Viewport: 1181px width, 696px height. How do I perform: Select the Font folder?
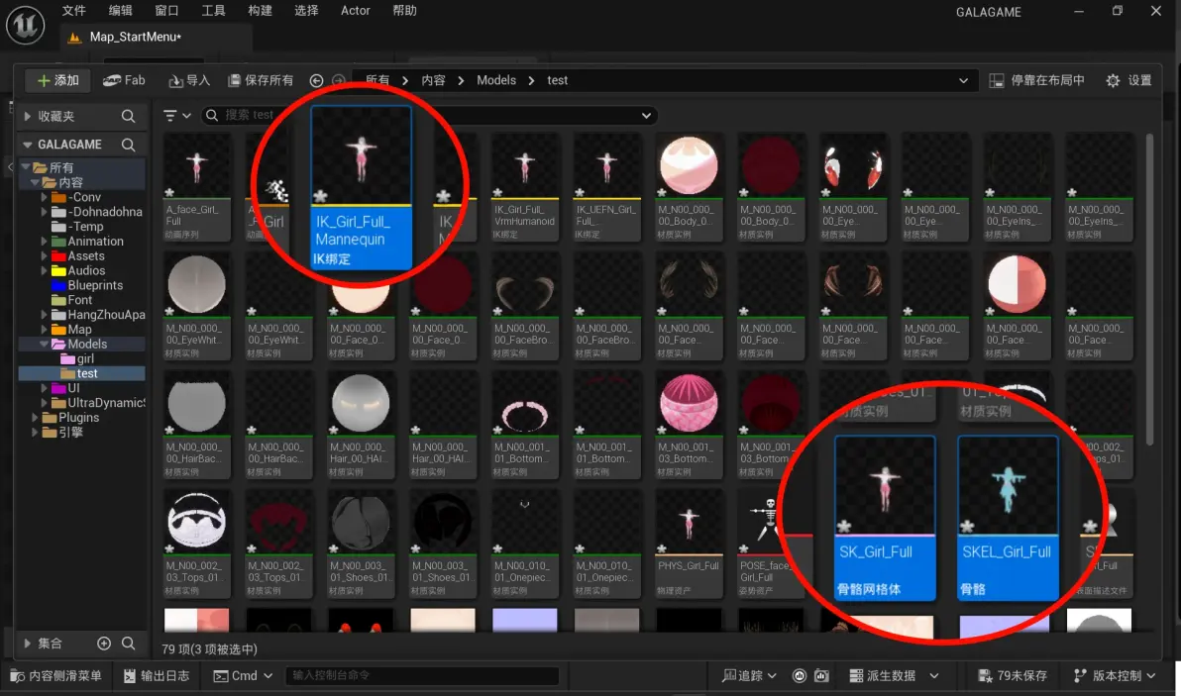pyautogui.click(x=71, y=300)
